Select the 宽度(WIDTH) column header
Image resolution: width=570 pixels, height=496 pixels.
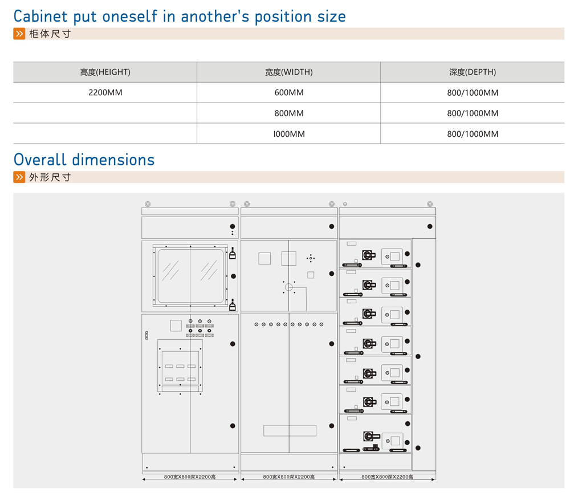[289, 72]
